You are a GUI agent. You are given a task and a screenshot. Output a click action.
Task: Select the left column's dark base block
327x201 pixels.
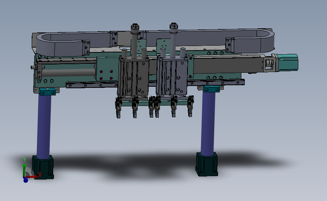coord(43,167)
